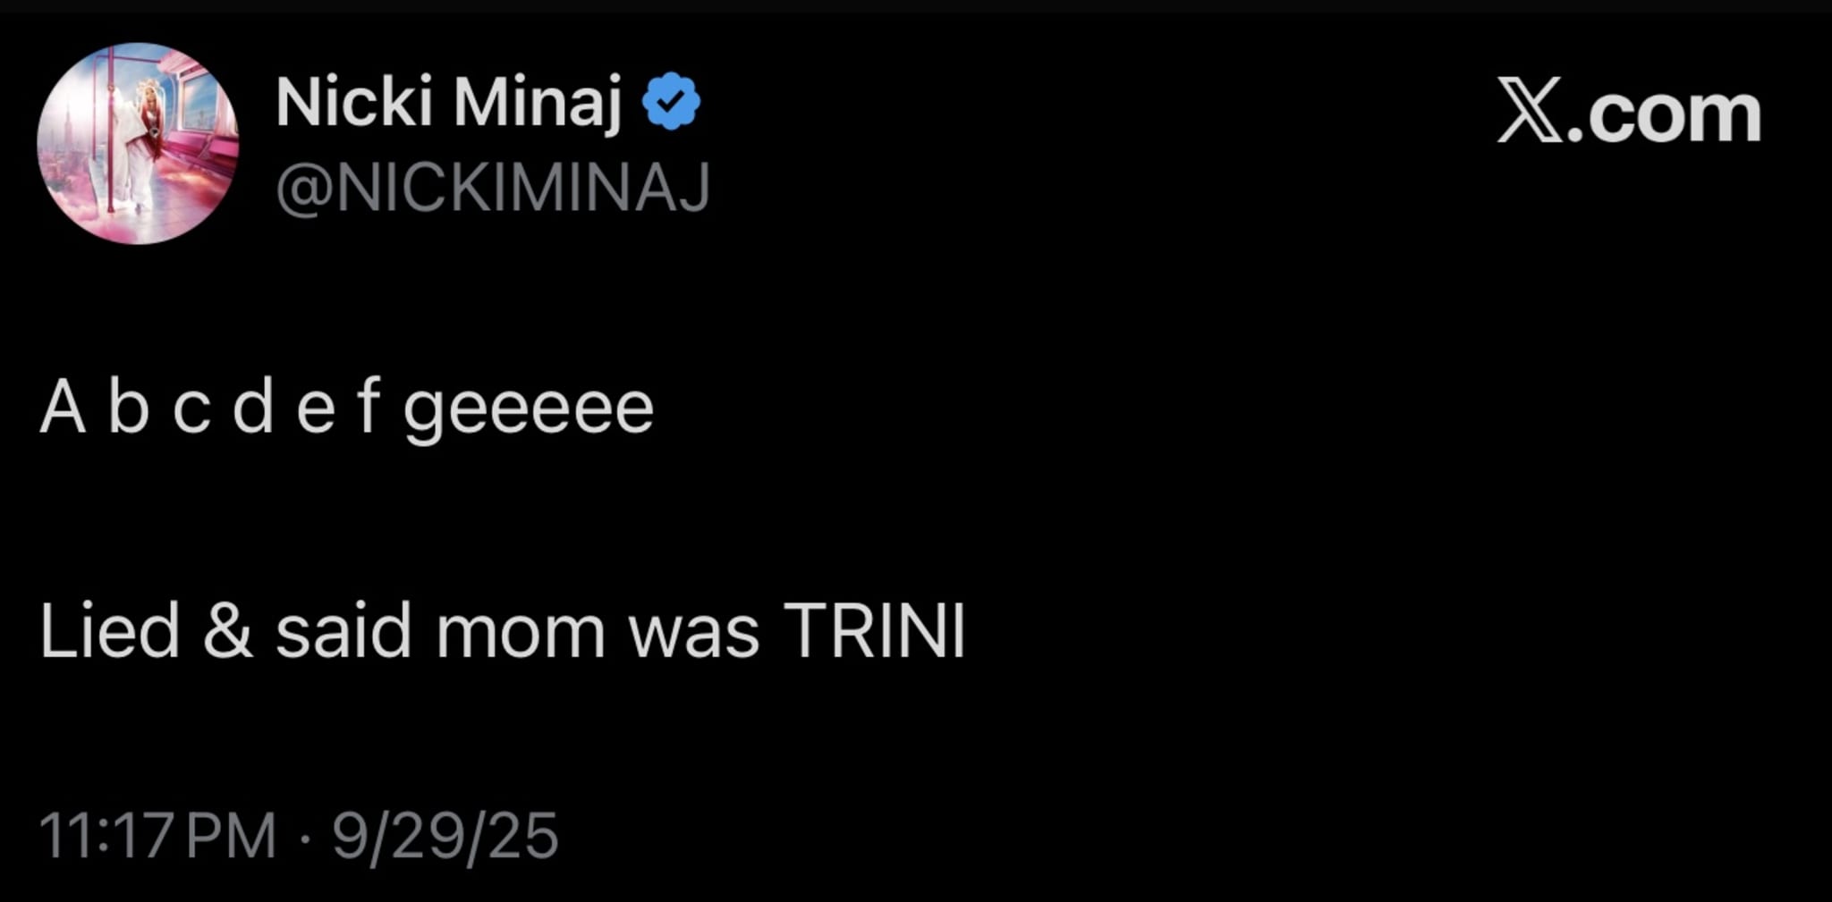Click the word "Lied" in the tweet
This screenshot has height=902, width=1832.
109,631
